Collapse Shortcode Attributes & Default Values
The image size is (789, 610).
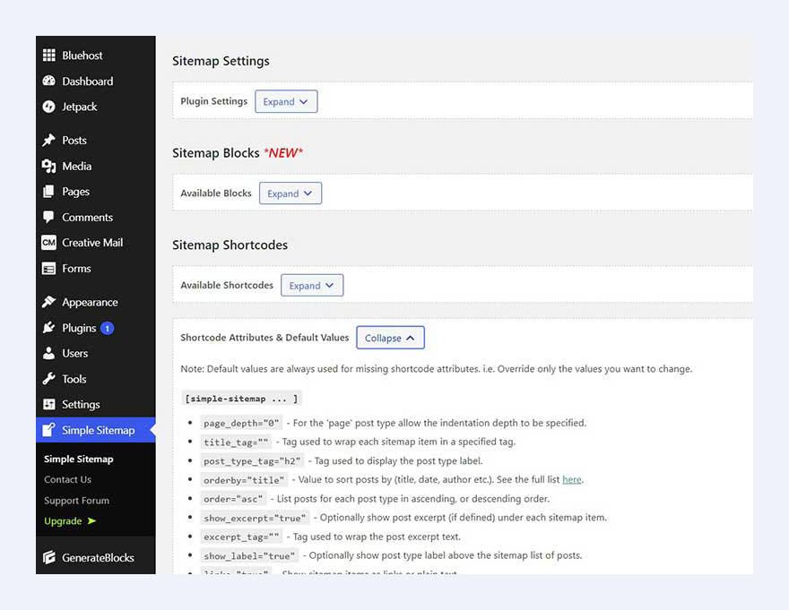[391, 338]
